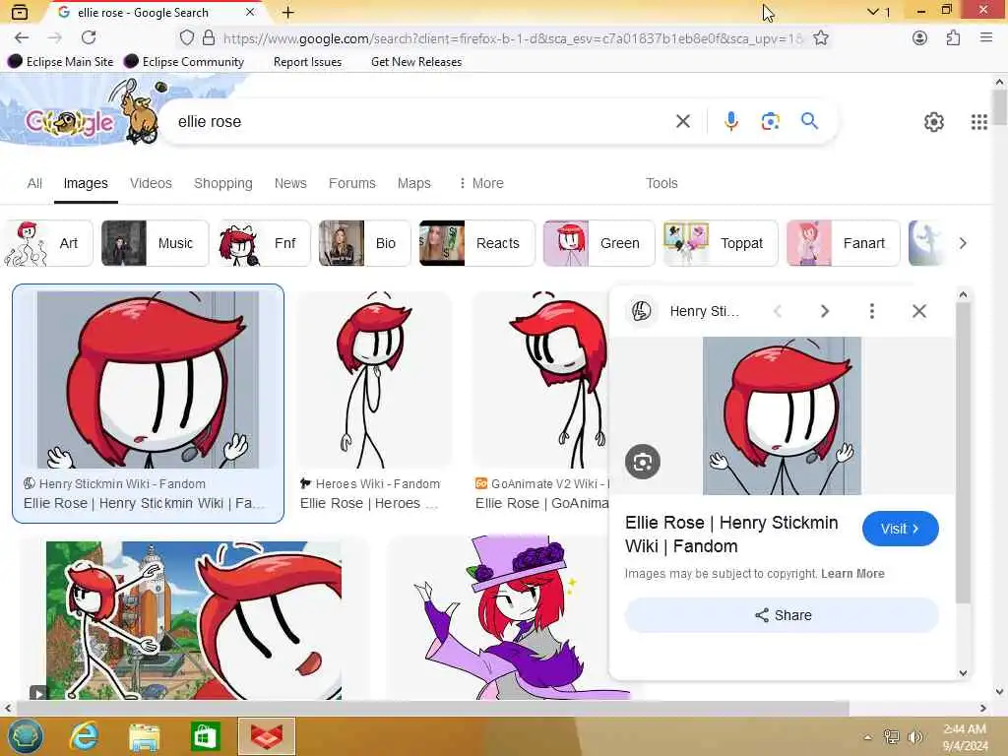Filter images by Fanart chip
Screen dimensions: 1008x756
[844, 243]
